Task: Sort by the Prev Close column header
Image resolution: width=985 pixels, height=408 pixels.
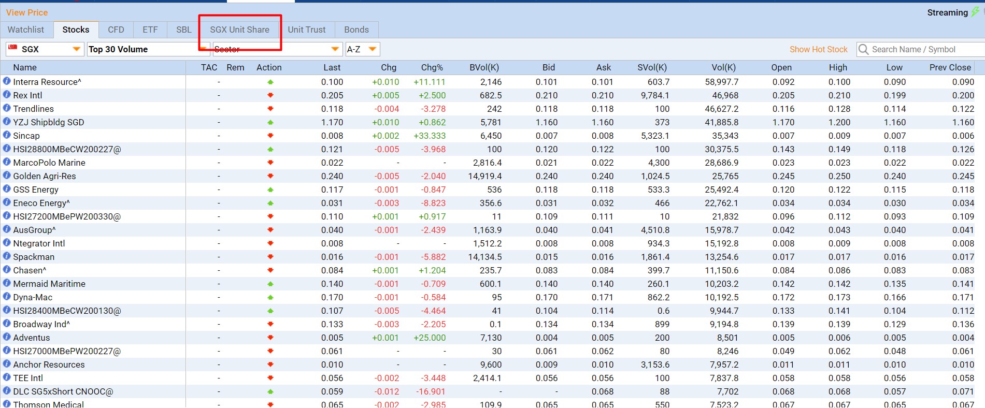Action: 950,67
